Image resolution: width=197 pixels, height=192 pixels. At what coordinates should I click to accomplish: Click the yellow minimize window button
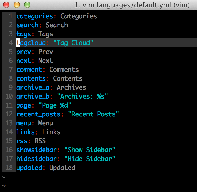(17, 5)
